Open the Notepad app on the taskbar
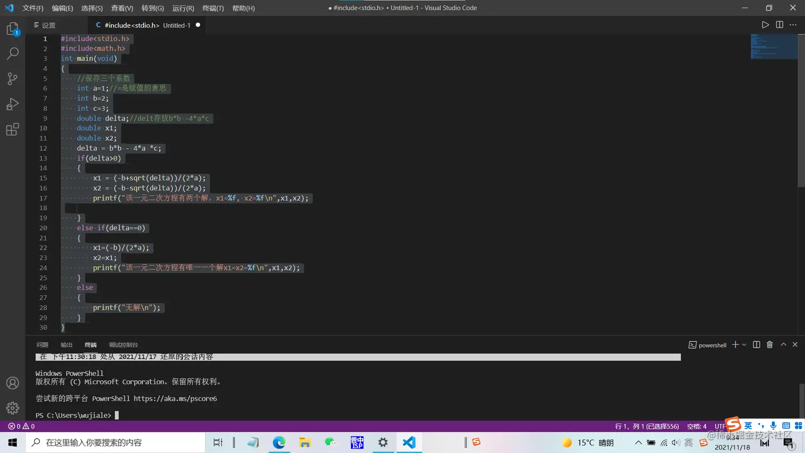Viewport: 805px width, 453px height. point(253,442)
